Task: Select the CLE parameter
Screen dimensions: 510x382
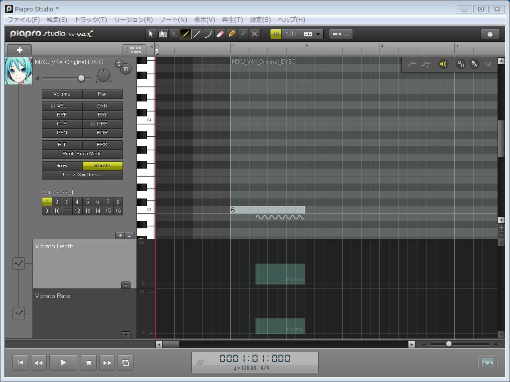Action: pos(62,124)
